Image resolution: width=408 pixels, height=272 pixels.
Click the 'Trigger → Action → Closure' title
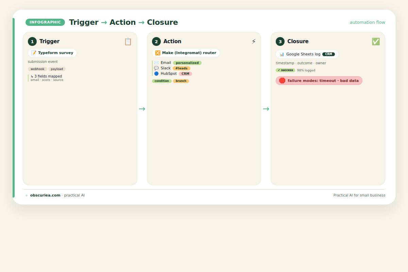point(123,22)
